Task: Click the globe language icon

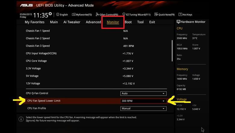Action: pos(58,14)
